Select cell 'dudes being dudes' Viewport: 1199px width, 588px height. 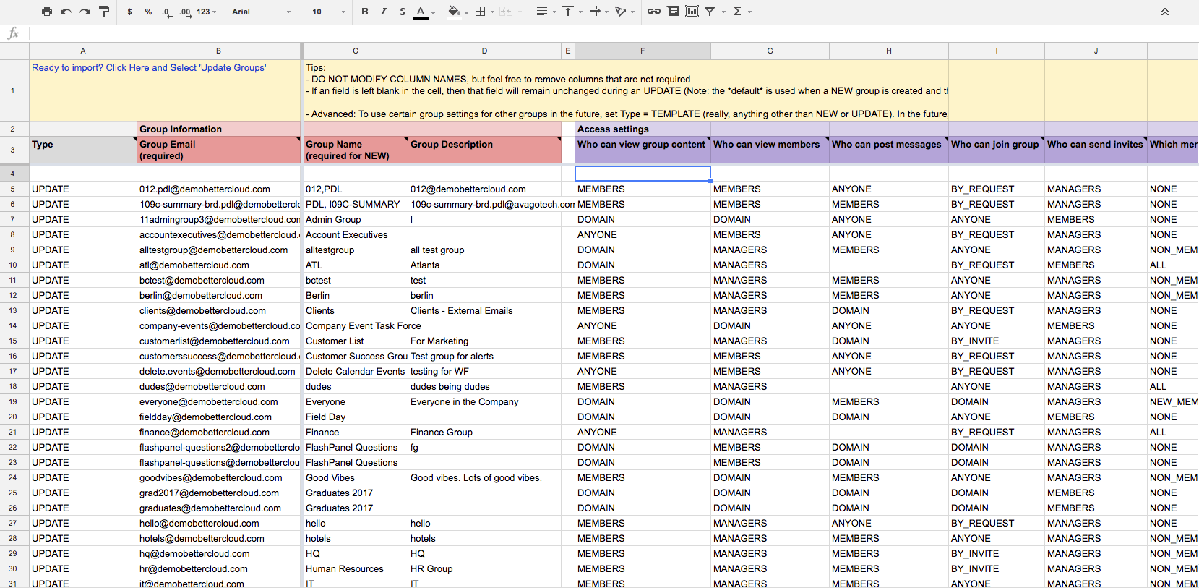click(484, 387)
